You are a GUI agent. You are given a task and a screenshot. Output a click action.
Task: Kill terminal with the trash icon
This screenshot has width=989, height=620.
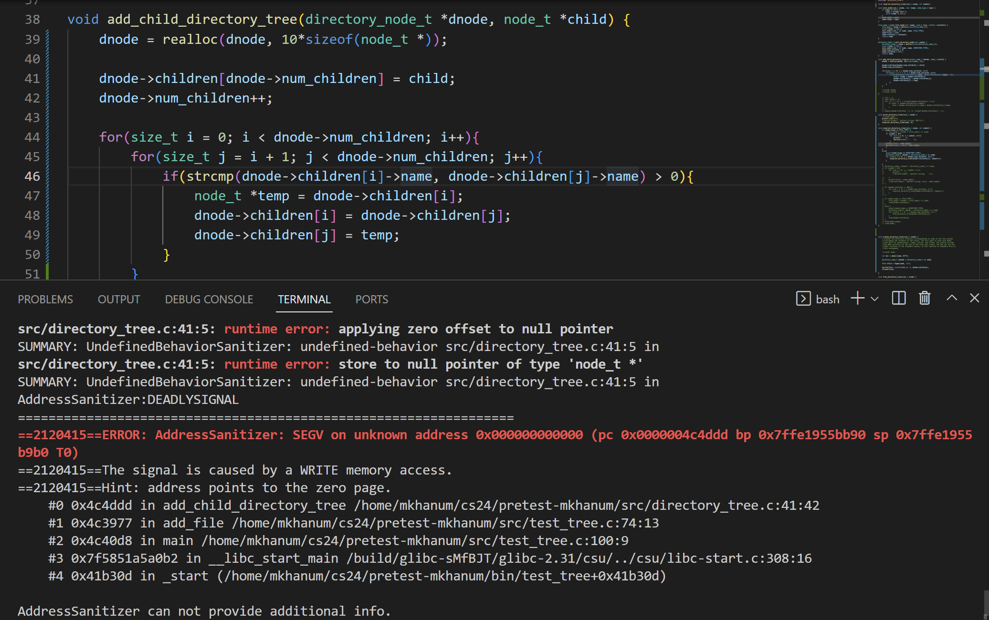tap(925, 299)
